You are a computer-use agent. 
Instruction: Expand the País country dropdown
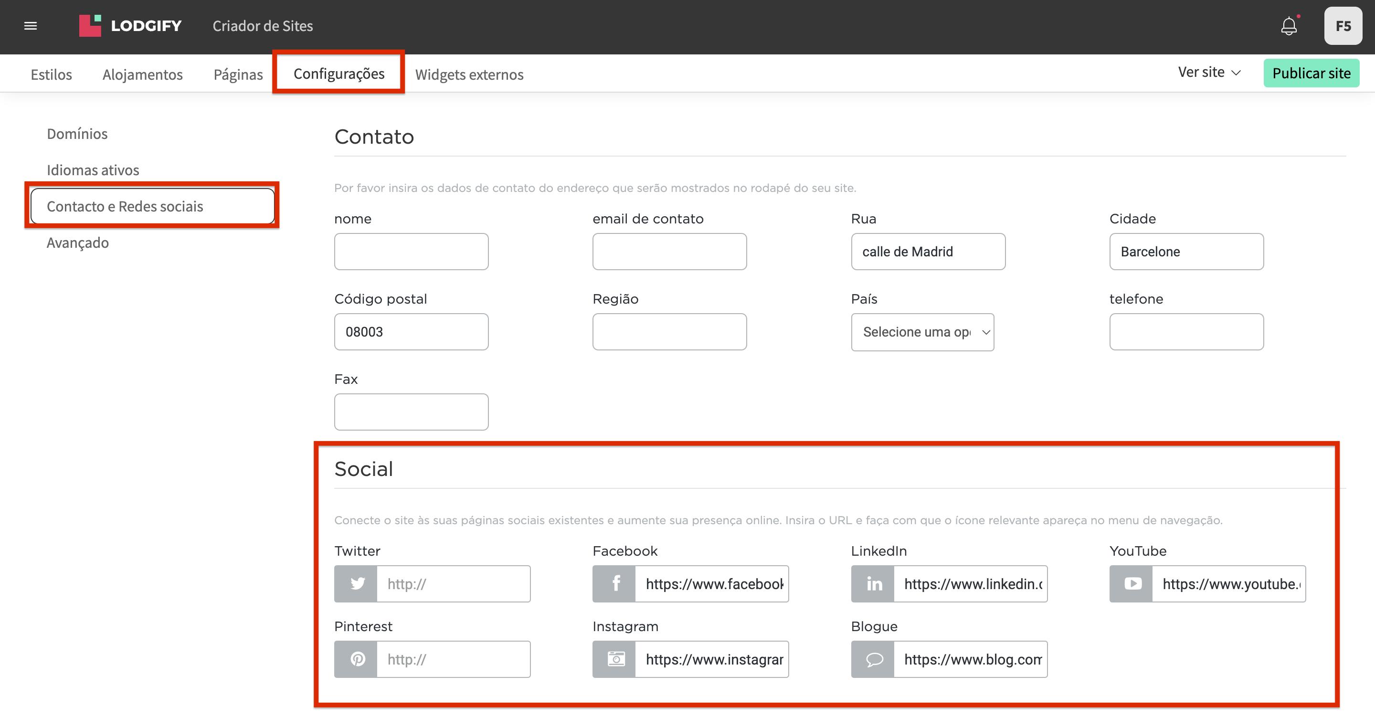pos(922,331)
